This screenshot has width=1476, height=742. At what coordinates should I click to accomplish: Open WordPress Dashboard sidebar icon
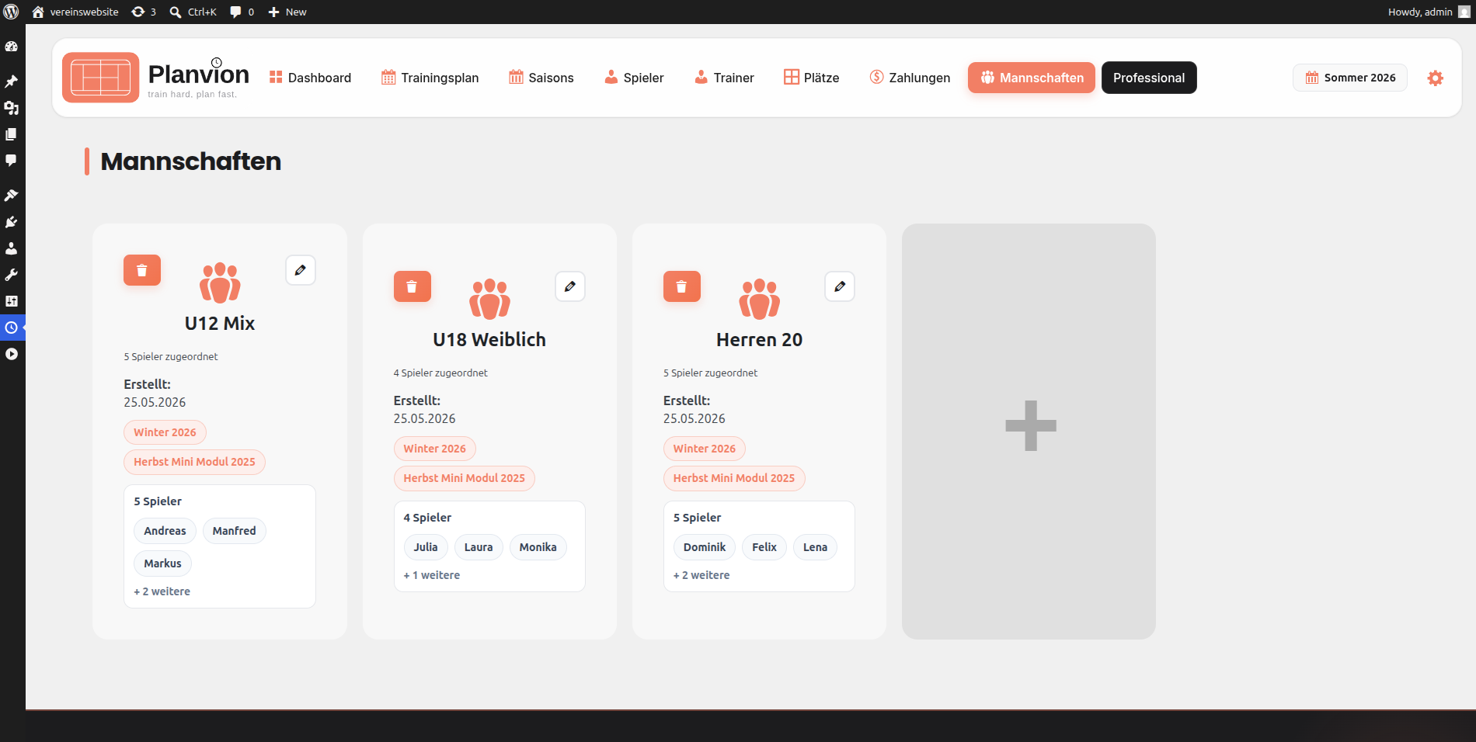point(12,47)
